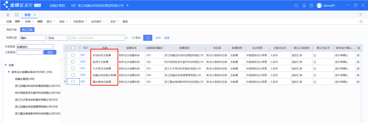368x123 pixels.
Task: Select 默认方案 filter scheme
Action: pos(28,30)
